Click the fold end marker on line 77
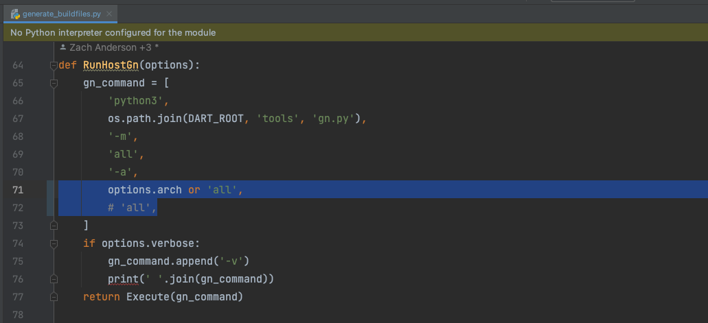This screenshot has height=323, width=708. click(x=54, y=297)
